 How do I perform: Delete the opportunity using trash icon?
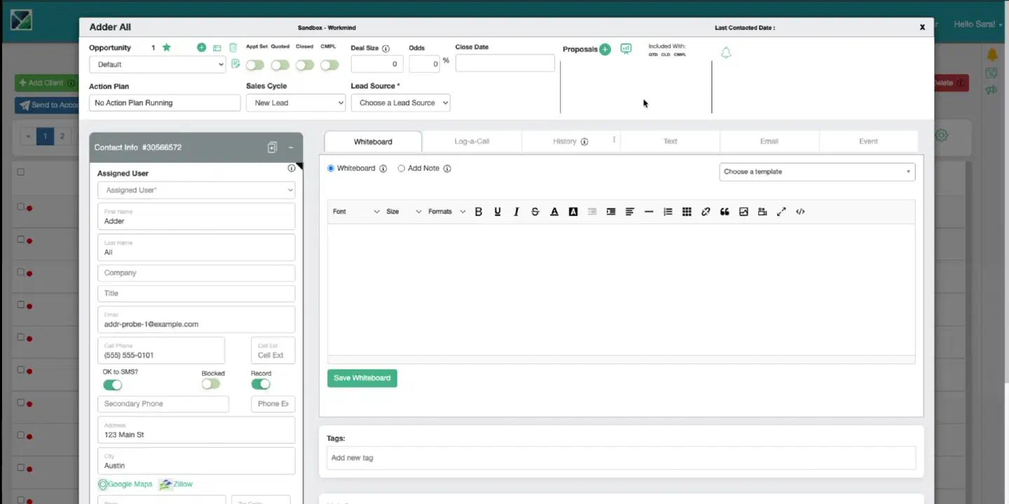(233, 48)
